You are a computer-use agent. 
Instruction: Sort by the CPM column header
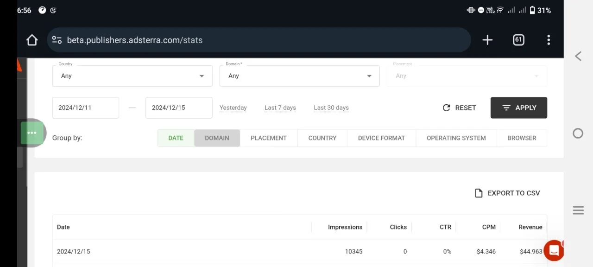coord(489,227)
